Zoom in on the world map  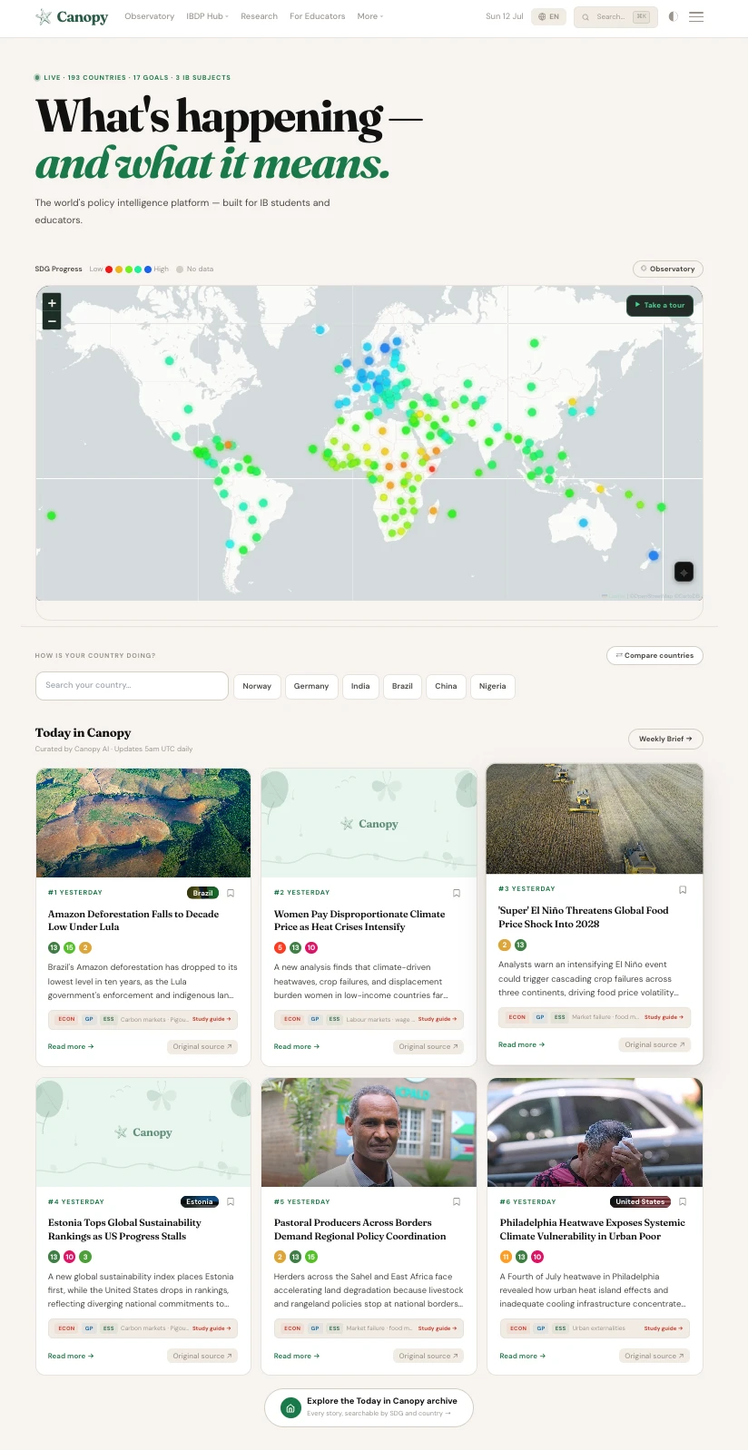[x=52, y=303]
